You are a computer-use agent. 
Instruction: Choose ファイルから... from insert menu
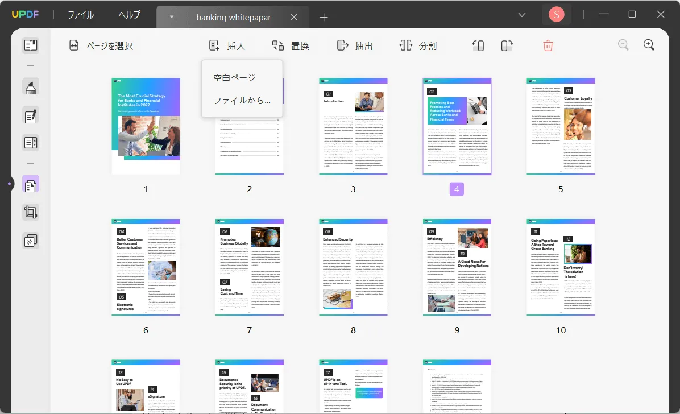(242, 101)
